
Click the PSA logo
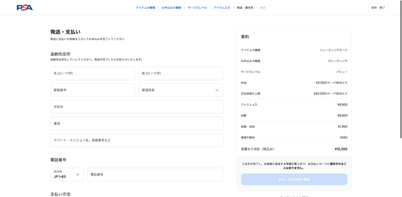pyautogui.click(x=25, y=8)
